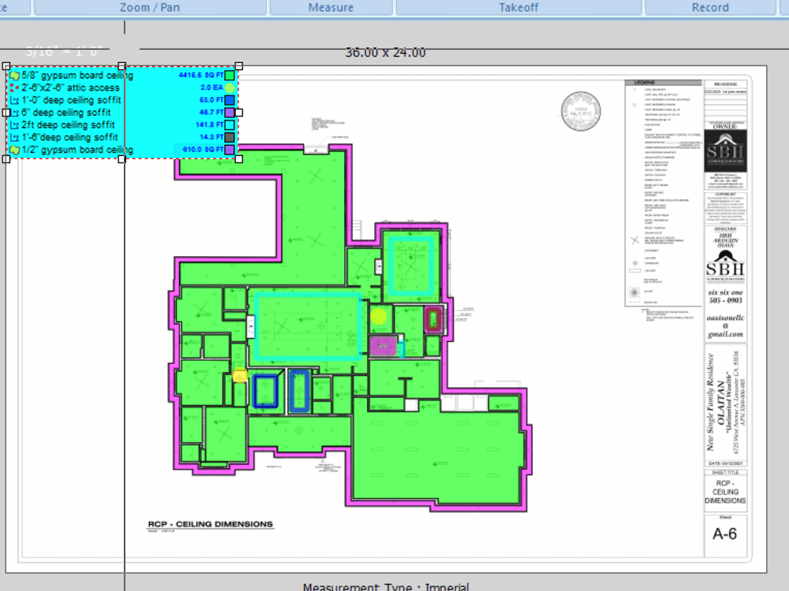Viewport: 789px width, 591px height.
Task: Select gray swatch for 1'-6"deep ceiling soffit
Action: pyautogui.click(x=230, y=137)
